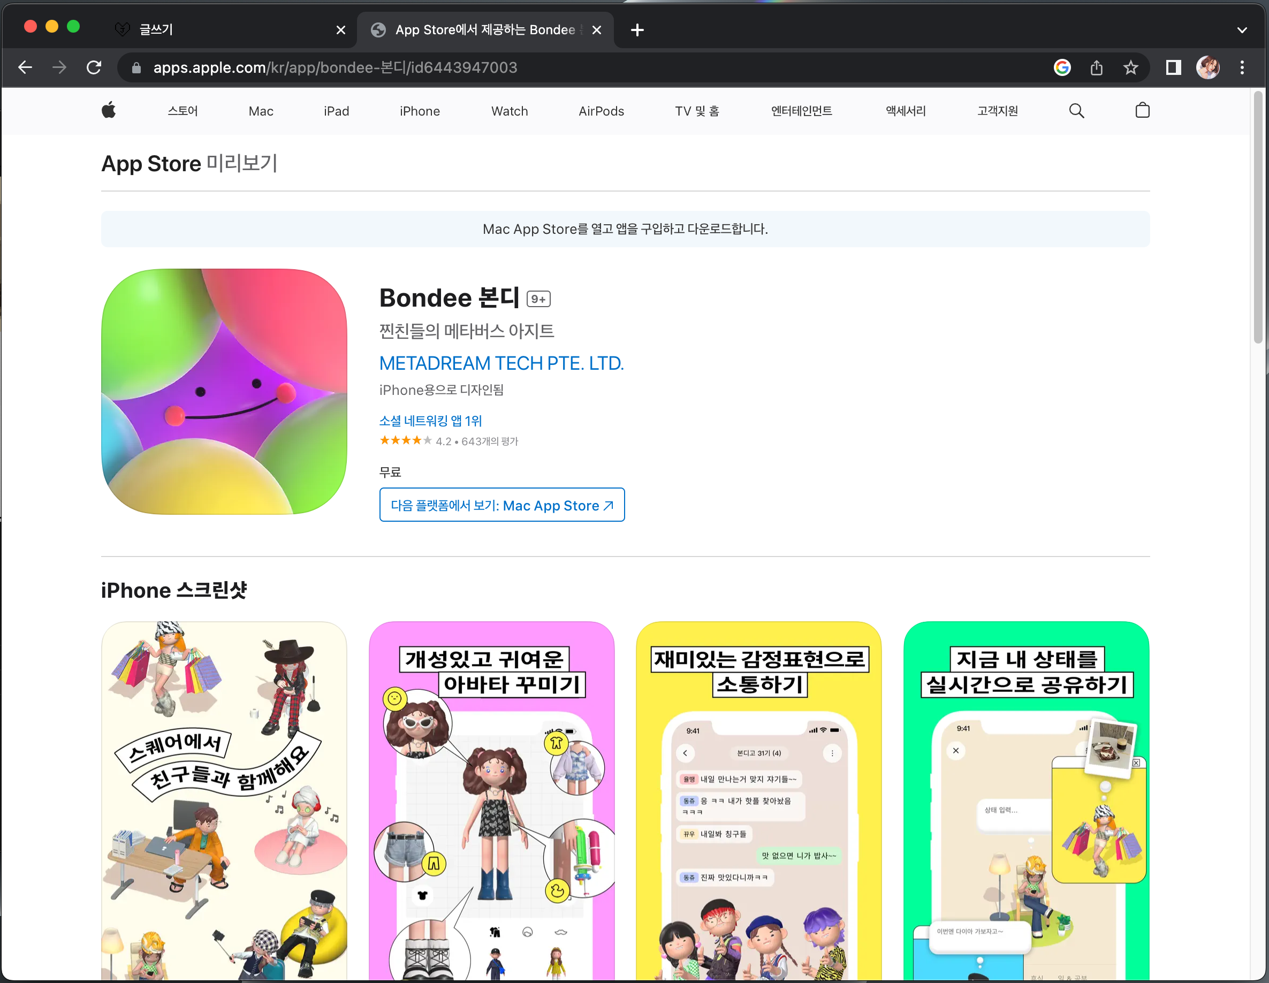Open the avatar customization screenshot

[x=491, y=801]
